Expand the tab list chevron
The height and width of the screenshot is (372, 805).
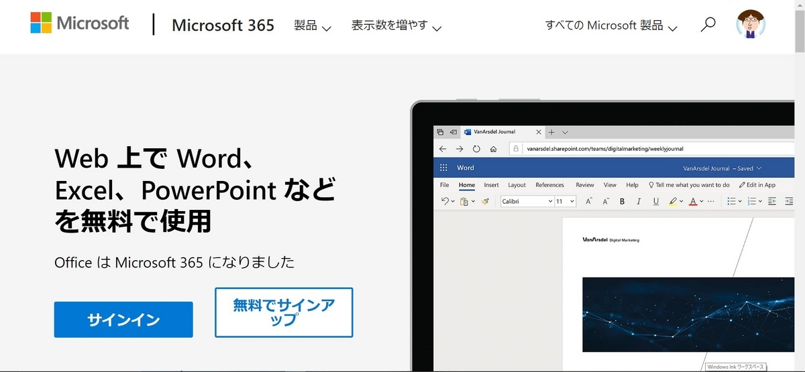pos(565,132)
